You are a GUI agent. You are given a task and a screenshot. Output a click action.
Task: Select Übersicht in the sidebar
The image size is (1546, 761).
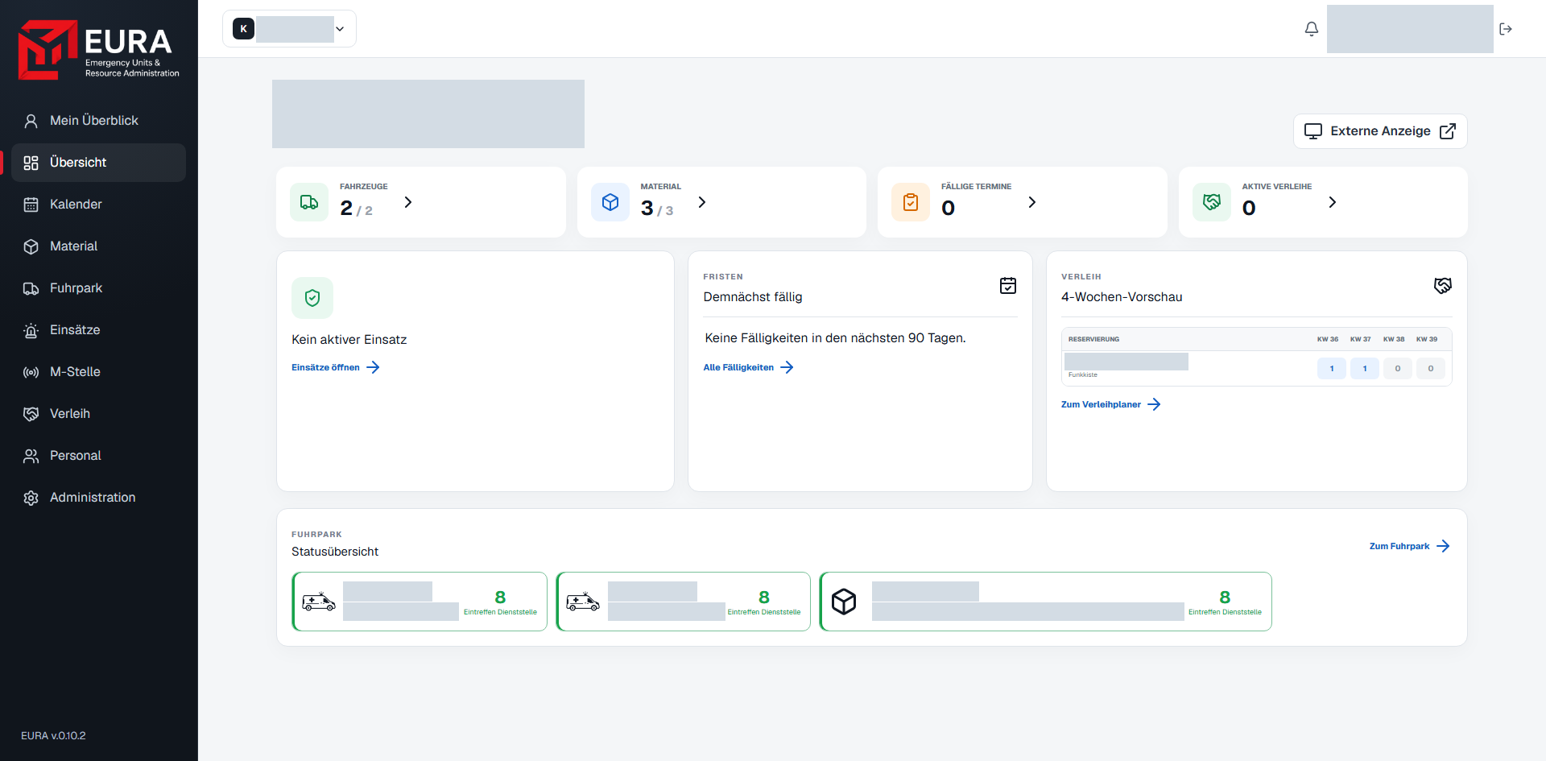click(98, 163)
